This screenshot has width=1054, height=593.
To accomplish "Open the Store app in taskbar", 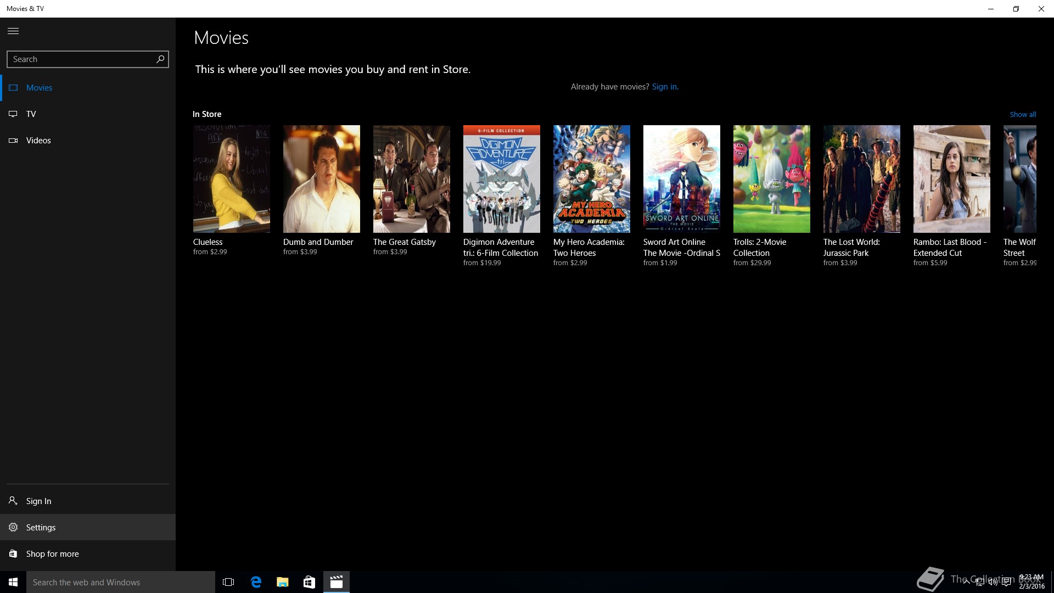I will (x=309, y=582).
